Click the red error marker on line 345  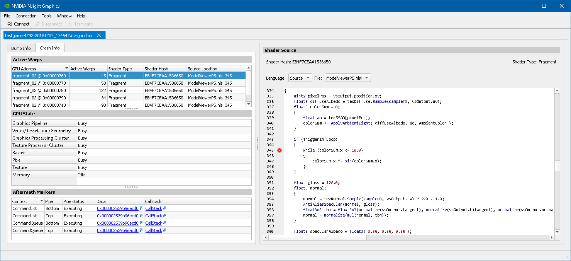point(280,150)
